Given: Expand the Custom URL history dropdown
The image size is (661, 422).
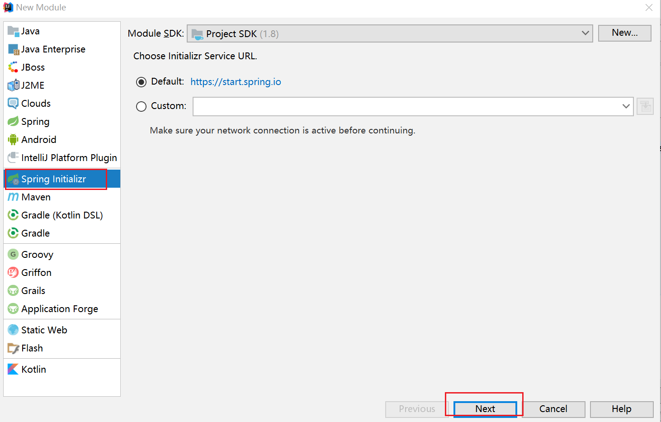Looking at the screenshot, I should [627, 106].
